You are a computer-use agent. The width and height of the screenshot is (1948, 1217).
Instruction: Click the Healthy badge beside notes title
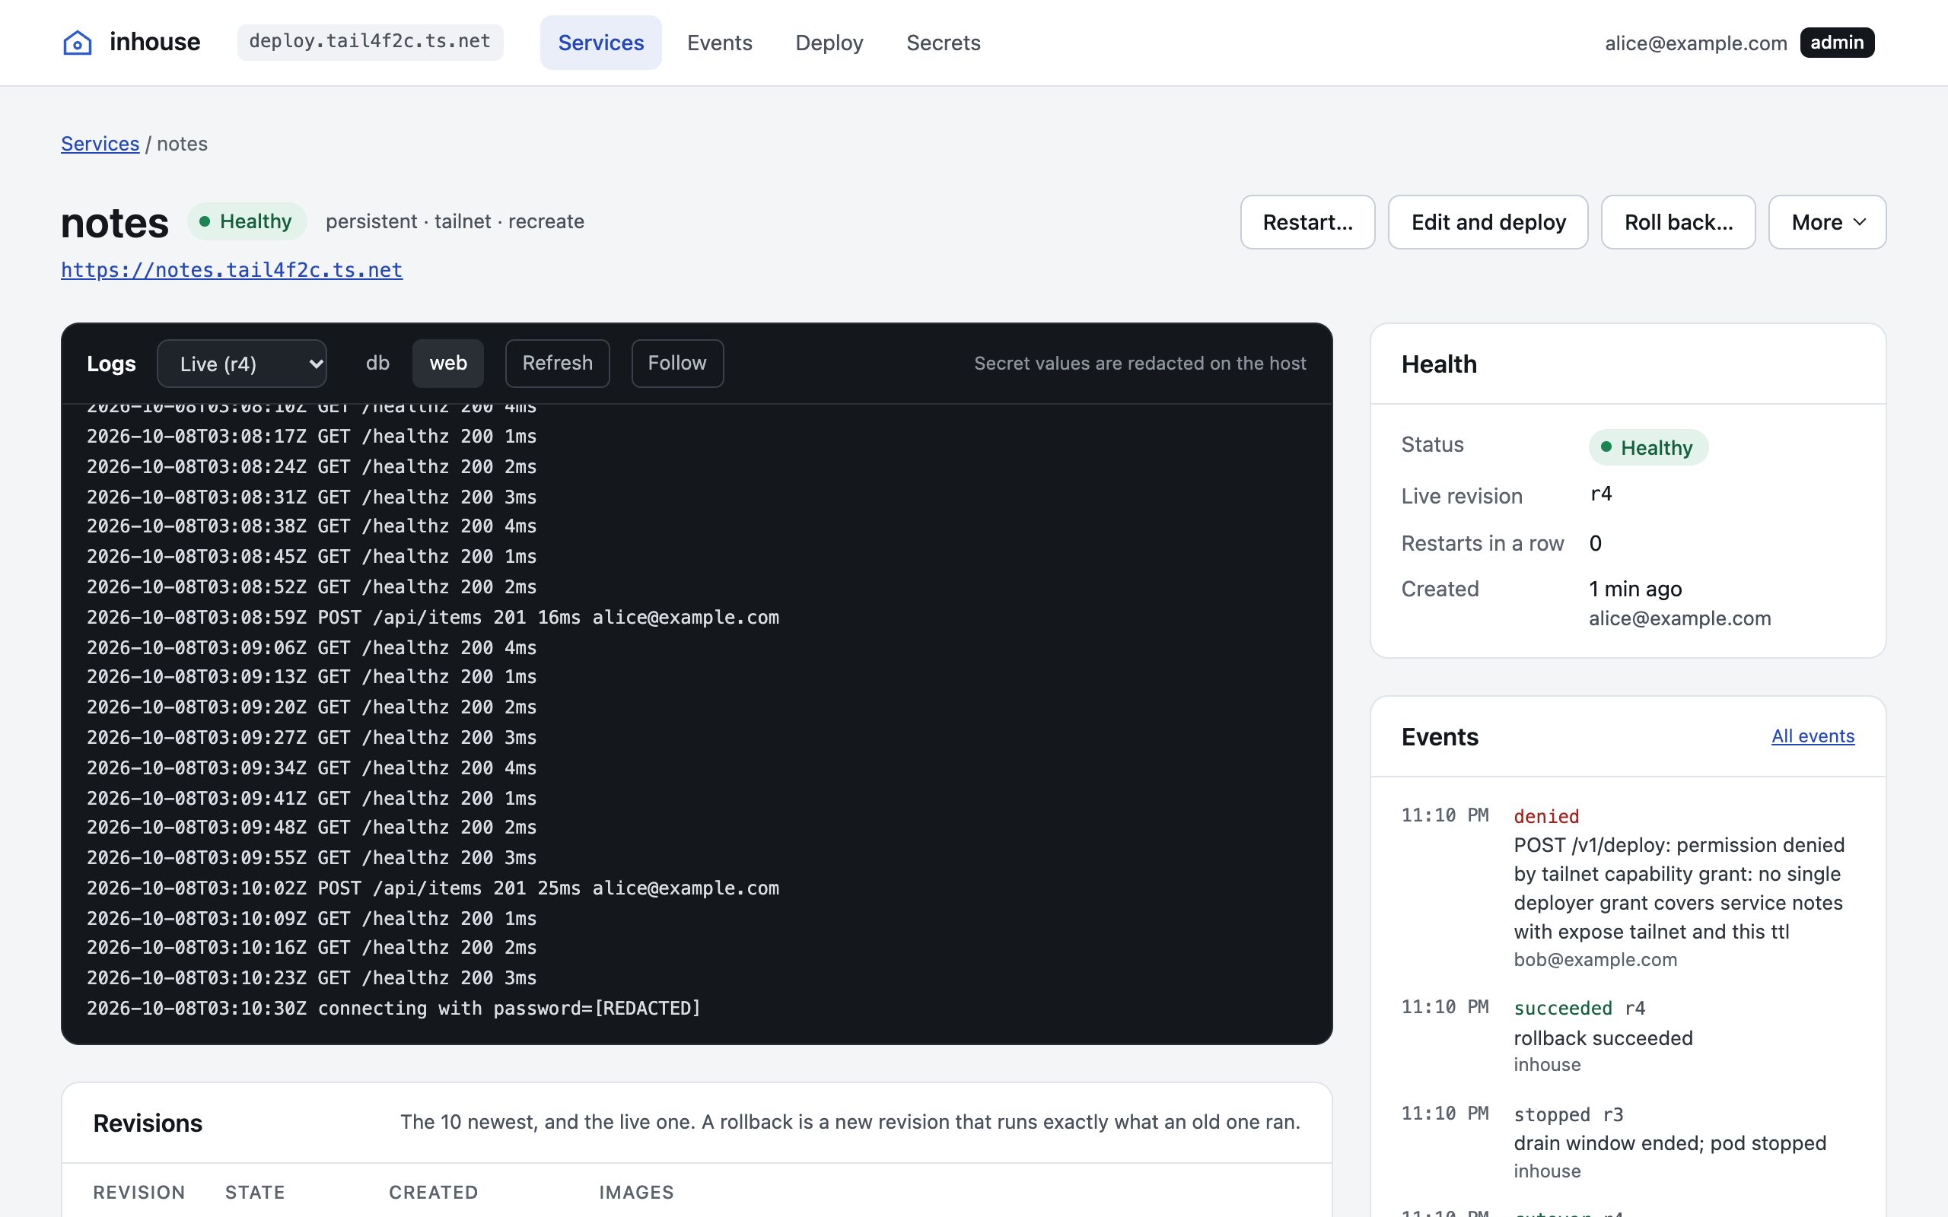point(247,221)
